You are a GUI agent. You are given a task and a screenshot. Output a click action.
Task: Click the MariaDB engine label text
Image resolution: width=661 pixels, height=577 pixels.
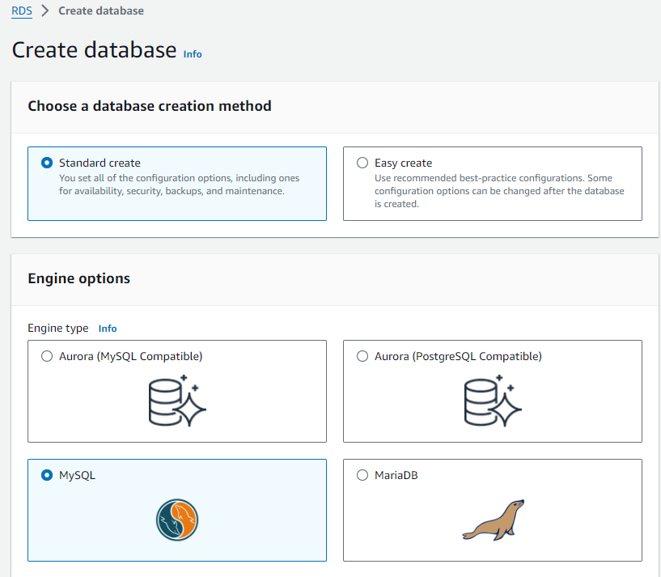pyautogui.click(x=396, y=475)
